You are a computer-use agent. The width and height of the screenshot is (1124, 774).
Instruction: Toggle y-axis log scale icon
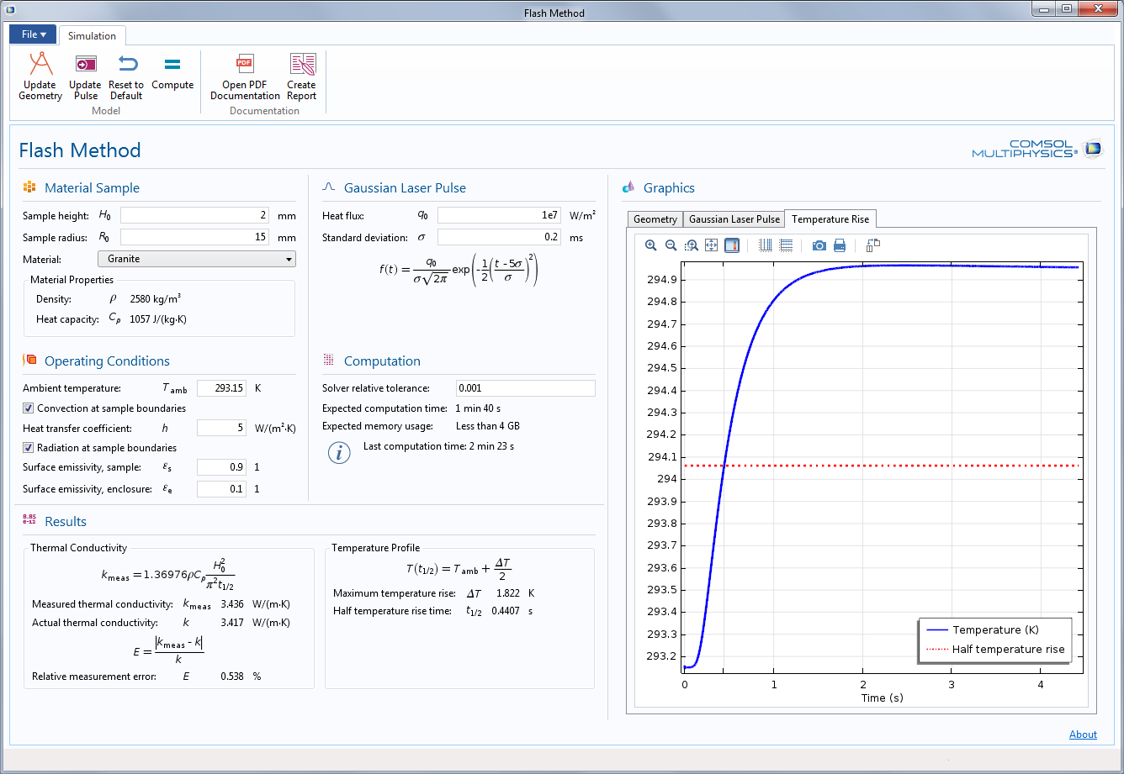click(x=786, y=245)
